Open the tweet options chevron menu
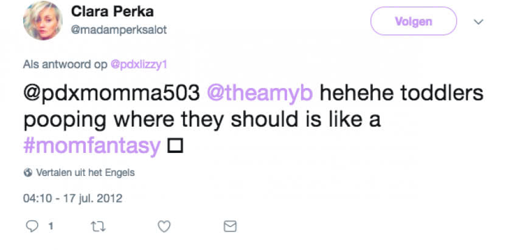Image resolution: width=514 pixels, height=250 pixels. point(478,22)
